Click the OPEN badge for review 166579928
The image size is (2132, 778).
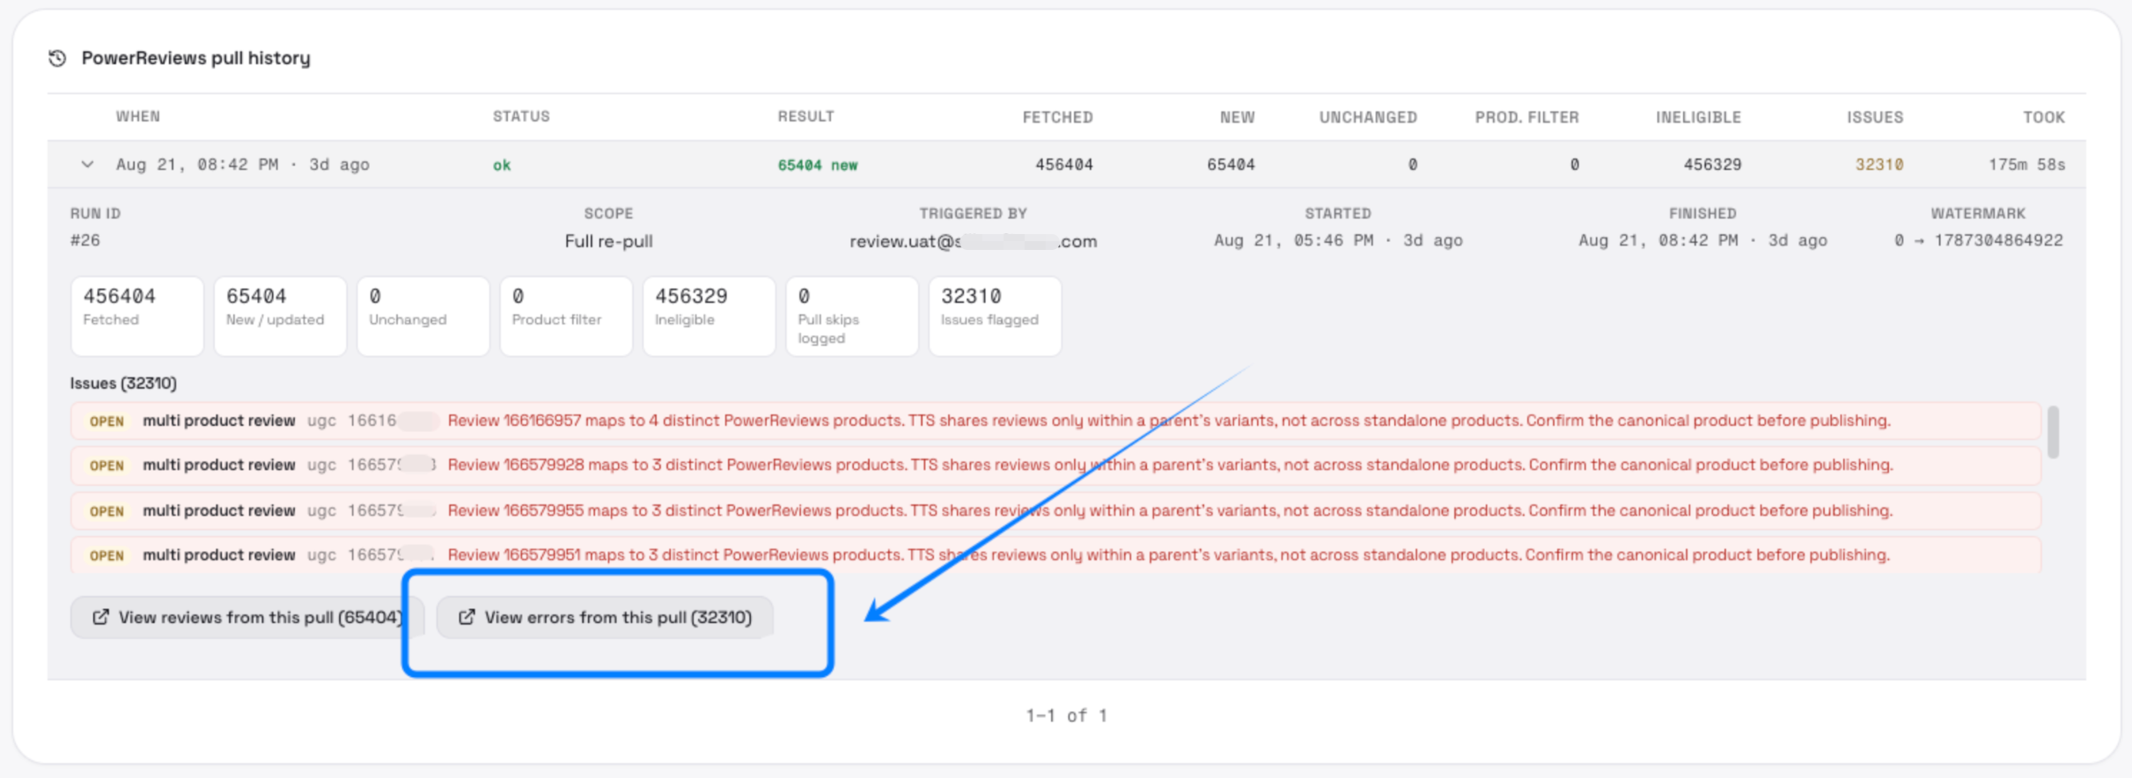[x=107, y=466]
